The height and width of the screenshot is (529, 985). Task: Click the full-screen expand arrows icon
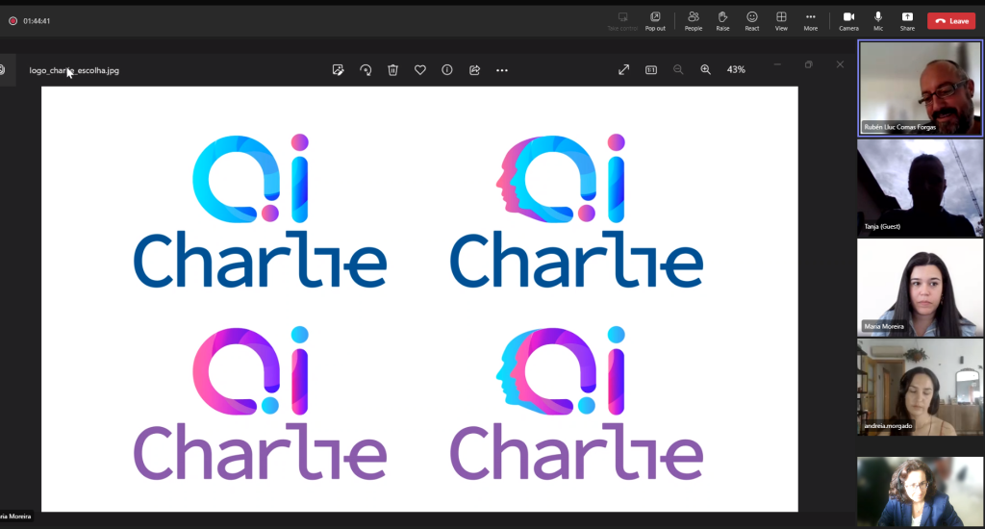coord(623,69)
